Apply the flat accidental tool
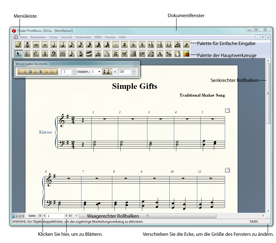This screenshot has width=276, height=243. 133,45
